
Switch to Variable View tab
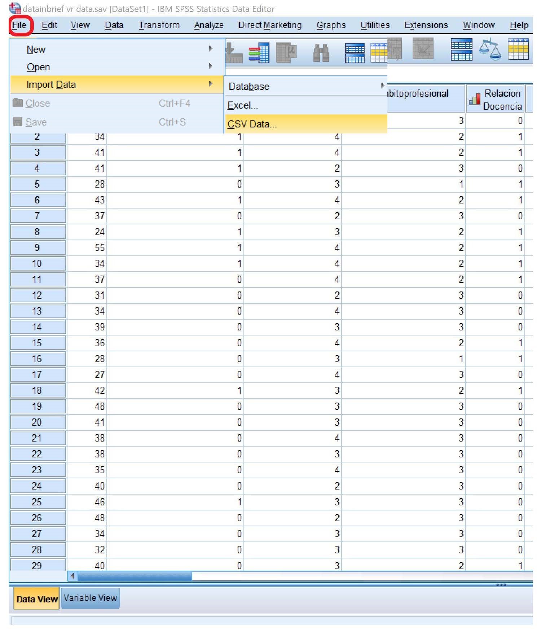pyautogui.click(x=90, y=598)
